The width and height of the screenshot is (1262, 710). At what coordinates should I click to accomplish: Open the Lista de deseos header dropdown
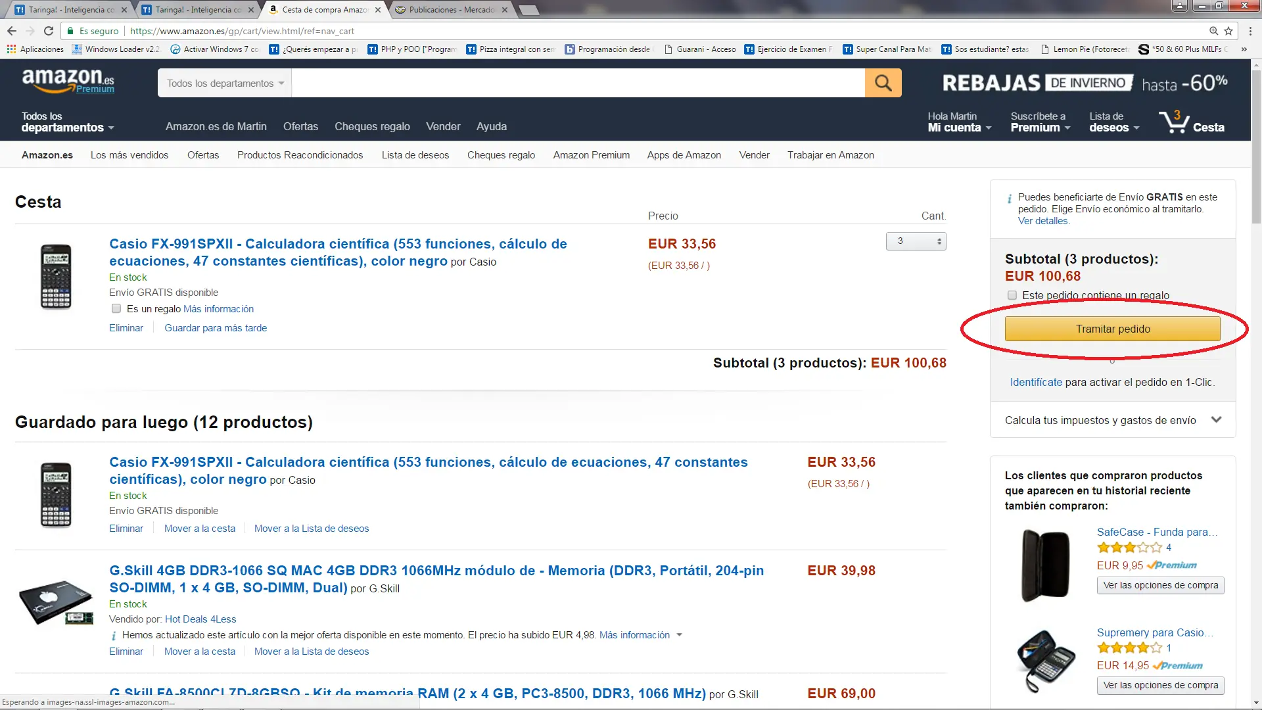(x=1114, y=122)
